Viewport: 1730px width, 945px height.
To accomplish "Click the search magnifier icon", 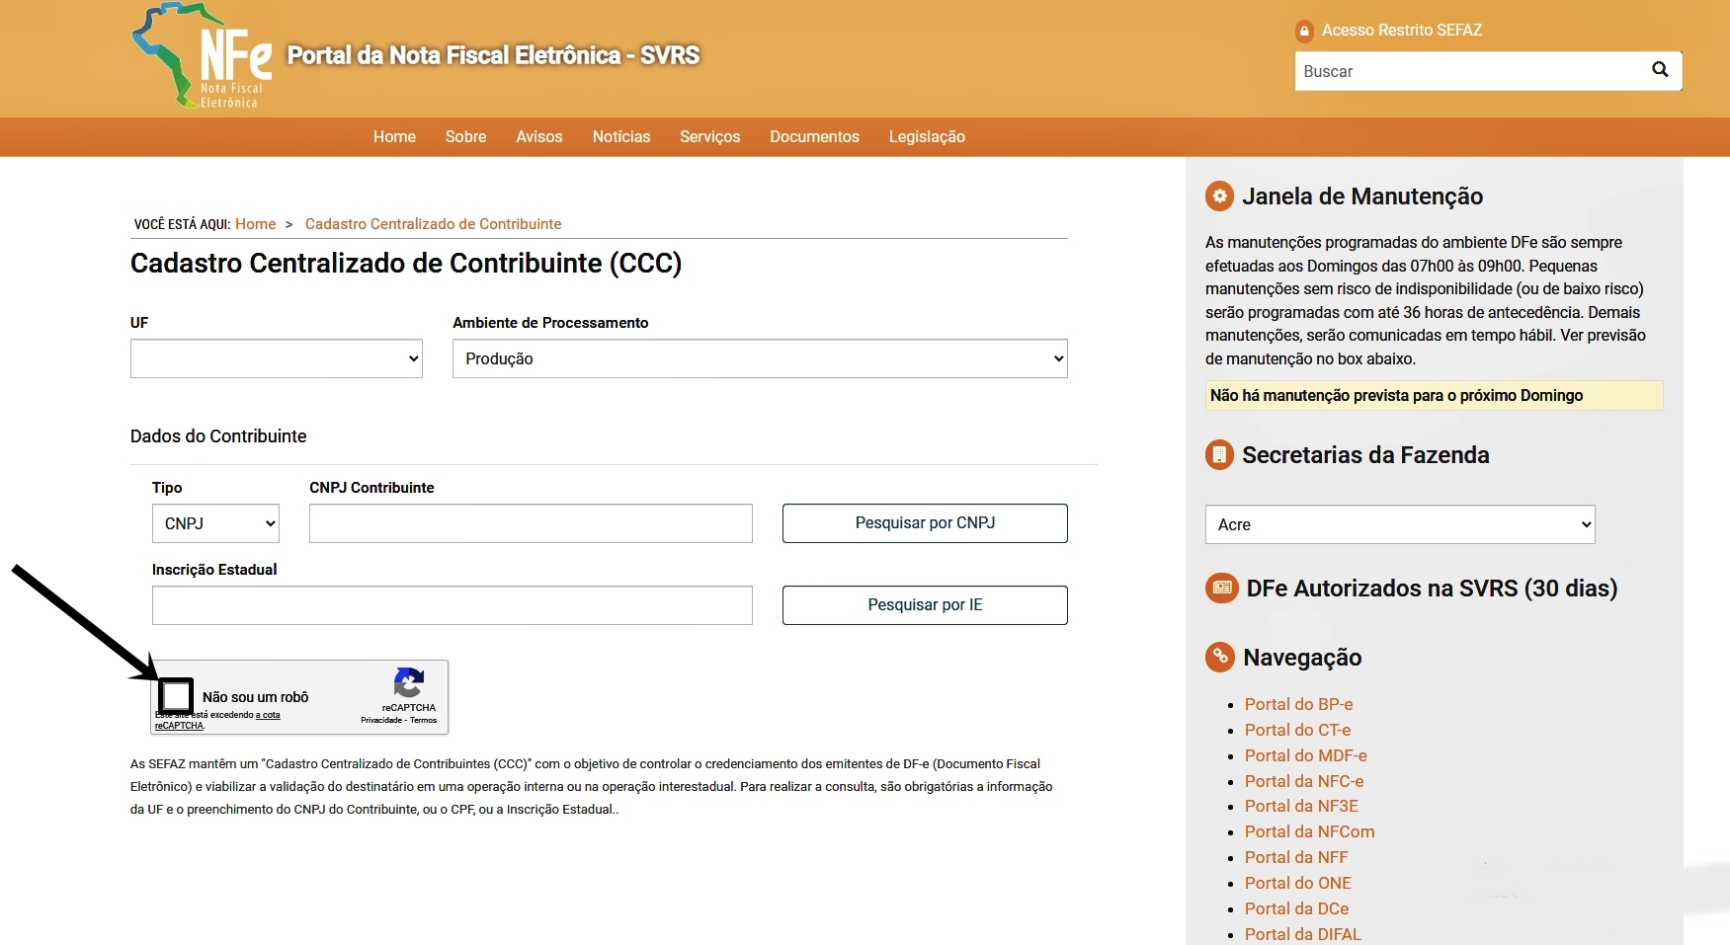I will pos(1660,69).
